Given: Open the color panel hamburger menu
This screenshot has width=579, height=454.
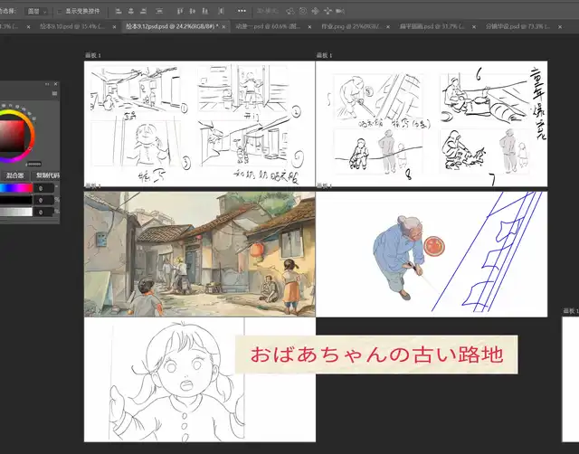Looking at the screenshot, I should point(54,93).
